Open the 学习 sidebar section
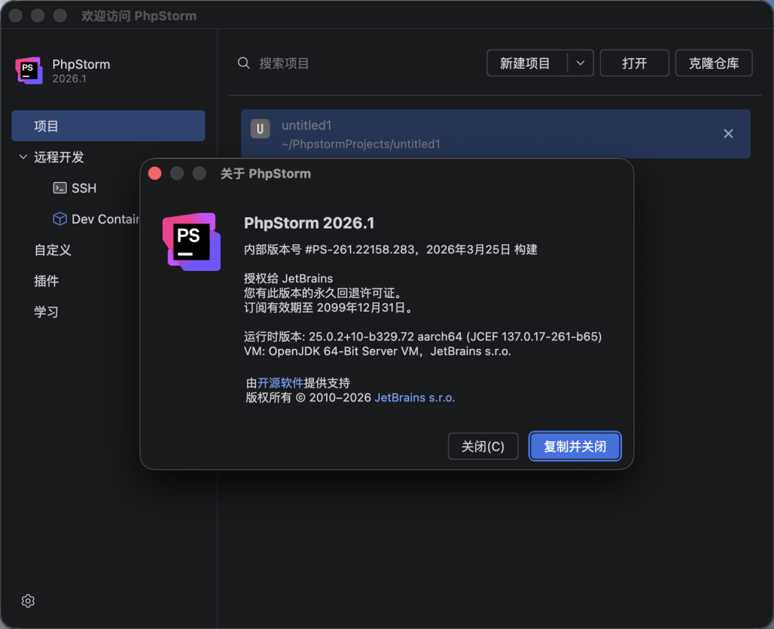This screenshot has height=629, width=774. click(47, 312)
